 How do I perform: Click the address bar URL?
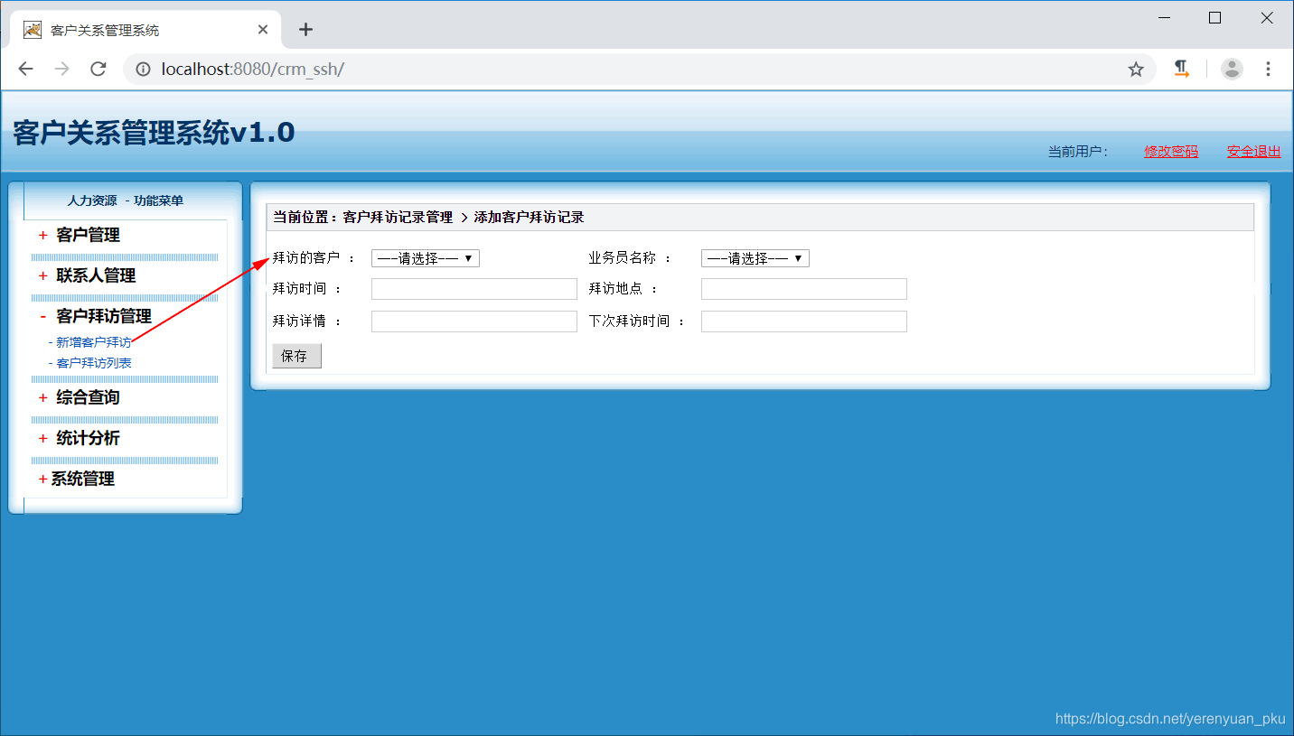pyautogui.click(x=253, y=69)
